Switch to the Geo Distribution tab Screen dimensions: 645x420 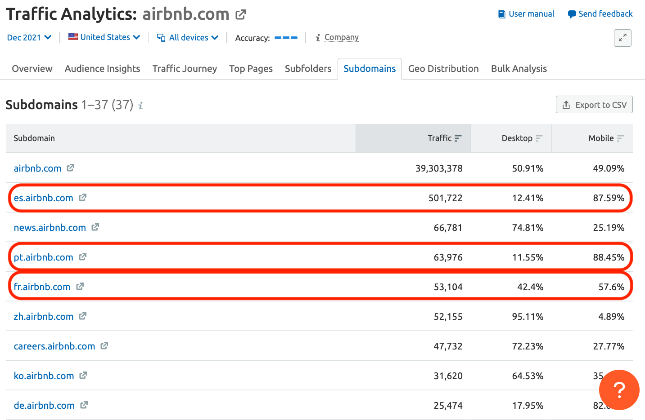[443, 69]
